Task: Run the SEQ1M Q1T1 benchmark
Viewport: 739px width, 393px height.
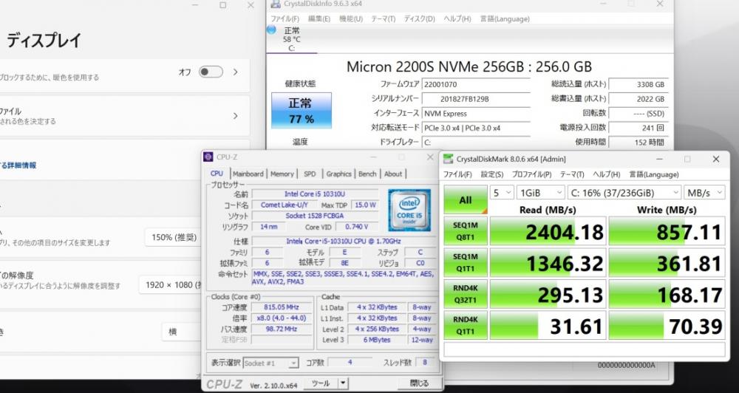Action: tap(465, 262)
